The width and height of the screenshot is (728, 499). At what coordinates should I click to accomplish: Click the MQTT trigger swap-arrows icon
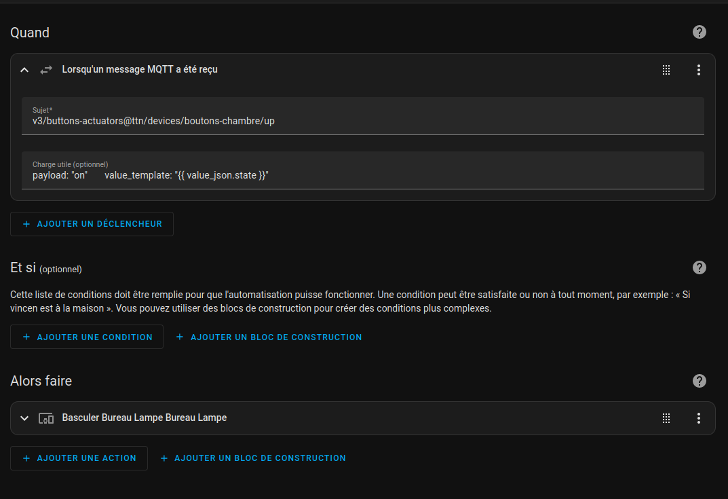[x=46, y=70]
